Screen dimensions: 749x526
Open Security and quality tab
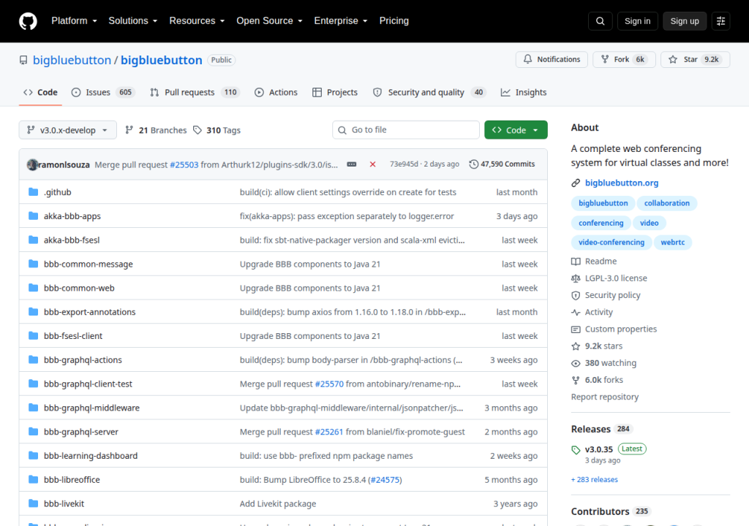tap(429, 92)
